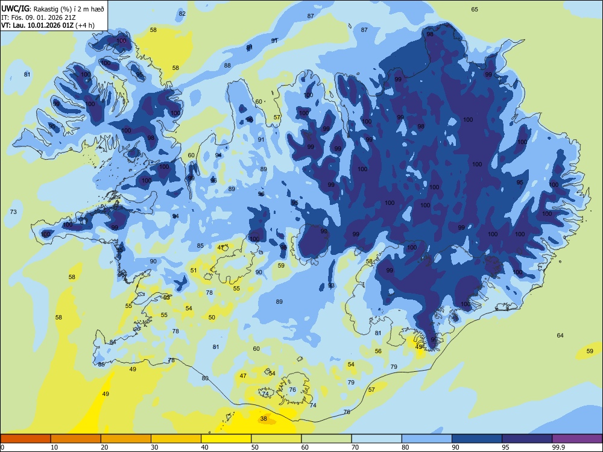Click the "38" humidity value off the south coast
Viewport: 603px width, 452px height.
point(264,419)
